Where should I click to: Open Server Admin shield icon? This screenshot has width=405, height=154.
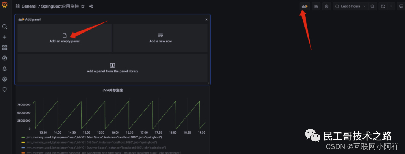point(5,90)
